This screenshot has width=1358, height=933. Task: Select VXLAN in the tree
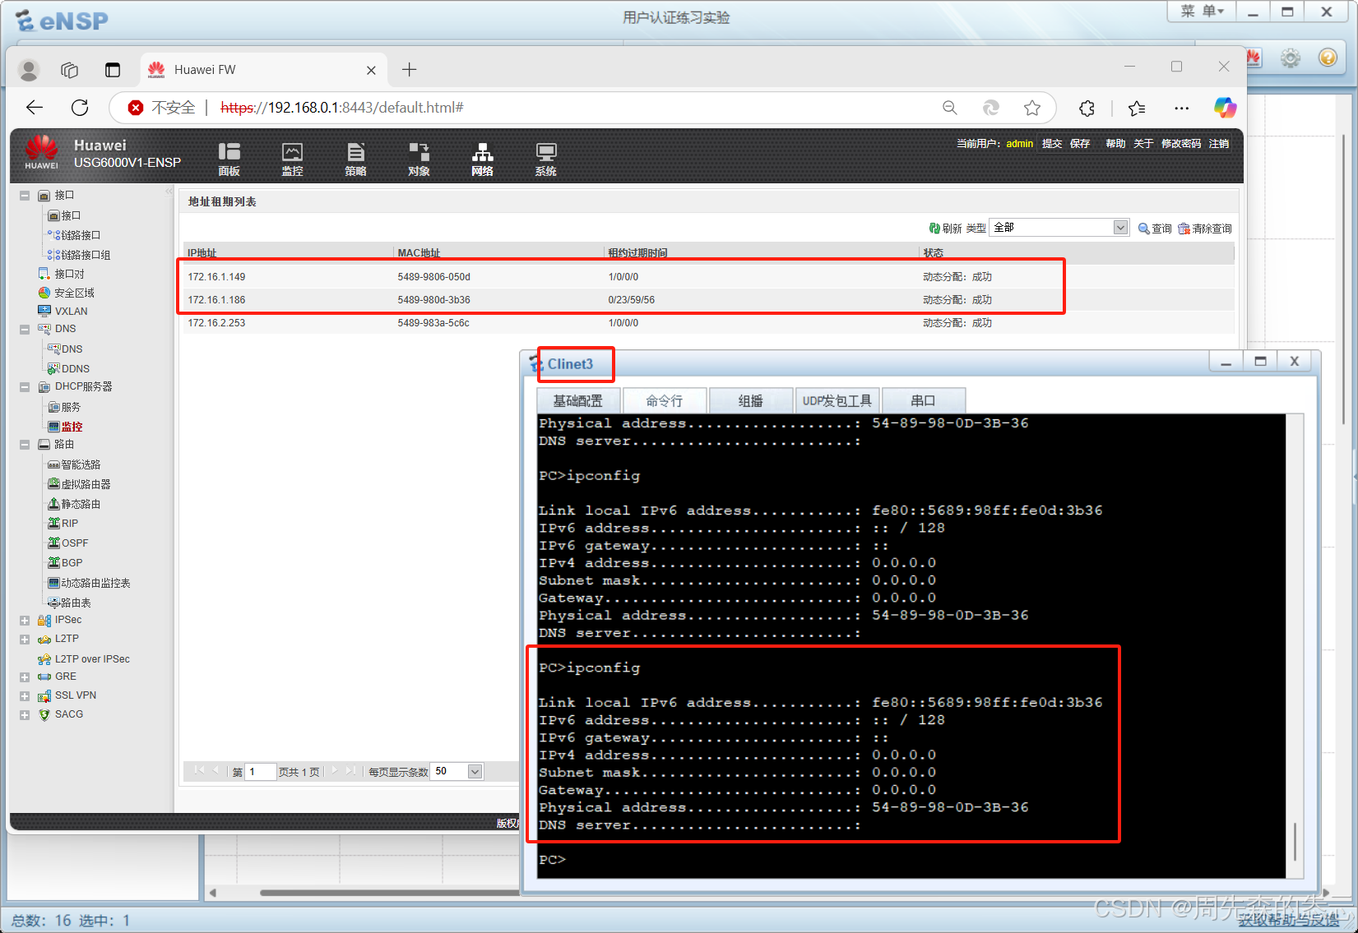click(71, 312)
